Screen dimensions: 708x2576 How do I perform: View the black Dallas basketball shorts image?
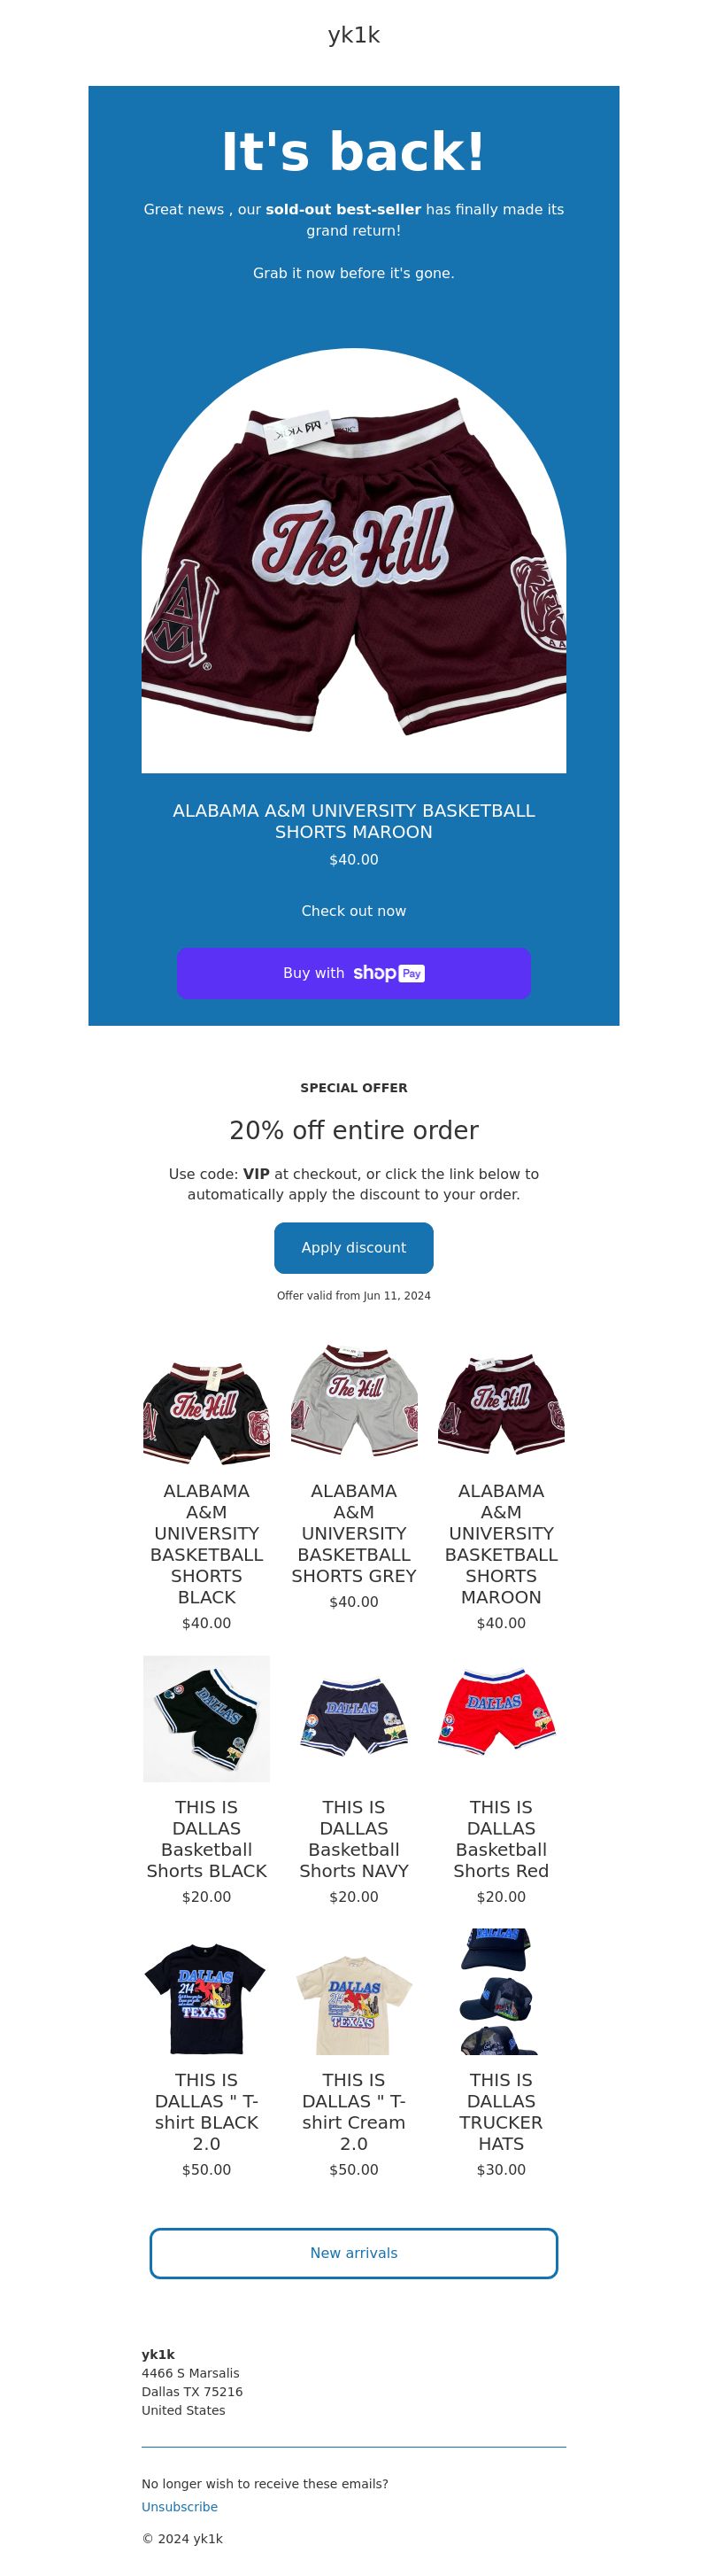[x=207, y=1718]
